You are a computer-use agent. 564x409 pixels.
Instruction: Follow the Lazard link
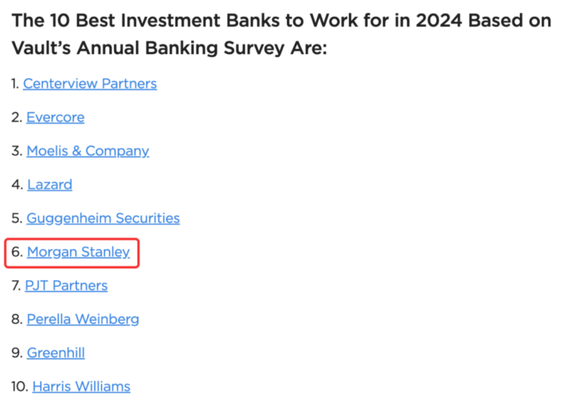pyautogui.click(x=50, y=185)
